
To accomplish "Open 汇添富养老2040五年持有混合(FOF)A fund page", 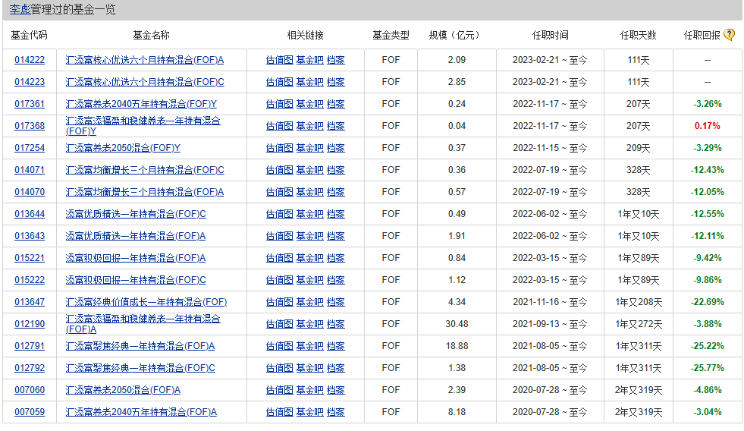I will point(141,412).
